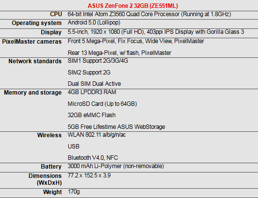This screenshot has height=198, width=258.
Task: Select the CPU row label
Action: click(56, 14)
